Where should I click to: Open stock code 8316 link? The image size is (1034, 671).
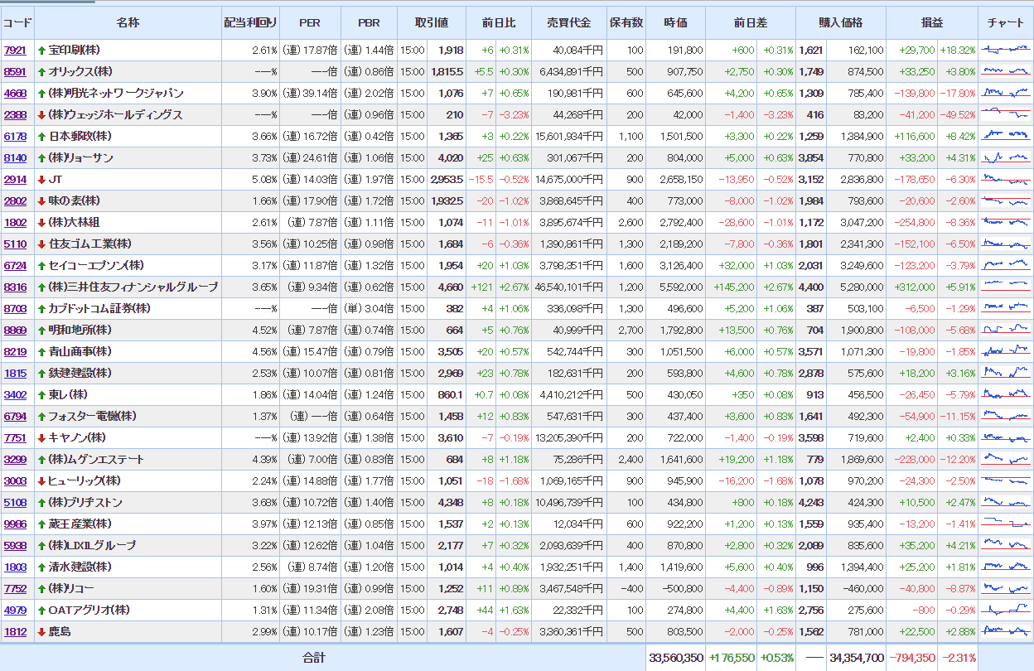pos(15,287)
